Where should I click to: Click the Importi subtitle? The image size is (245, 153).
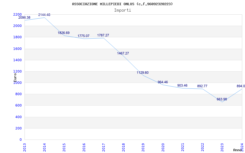[x=123, y=10]
